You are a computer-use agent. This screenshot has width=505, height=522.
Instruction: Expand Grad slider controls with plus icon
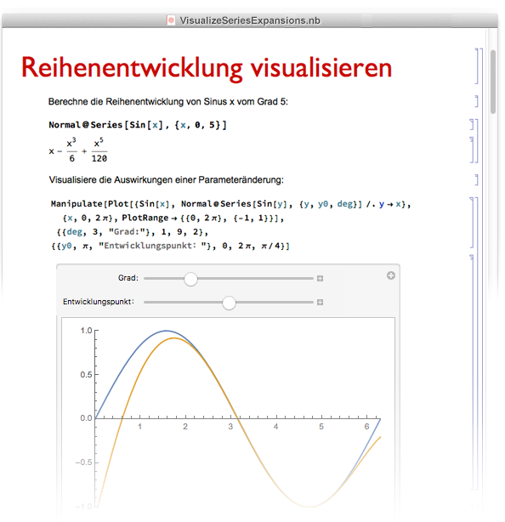click(320, 278)
